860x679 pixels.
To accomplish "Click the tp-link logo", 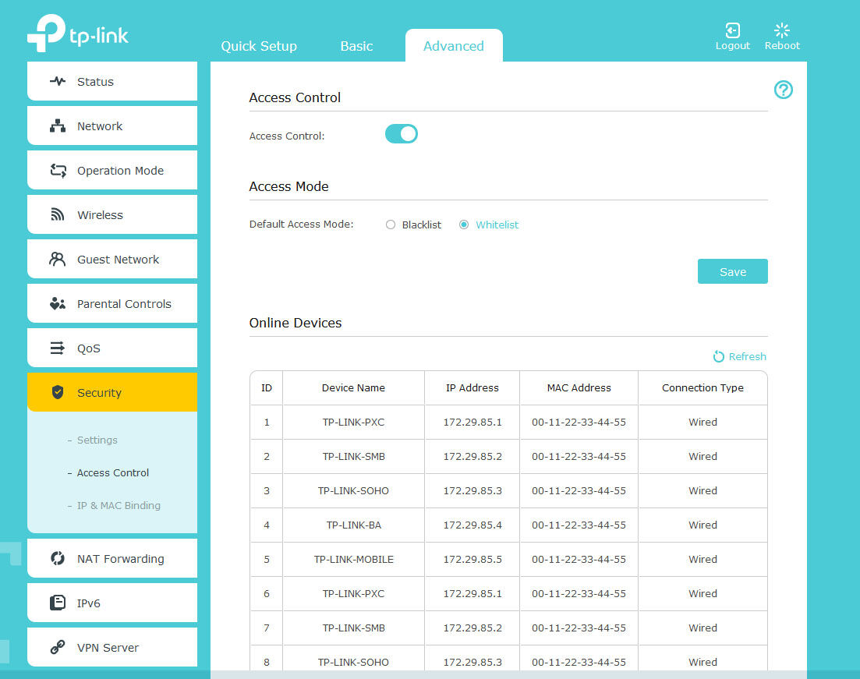I will (x=77, y=33).
